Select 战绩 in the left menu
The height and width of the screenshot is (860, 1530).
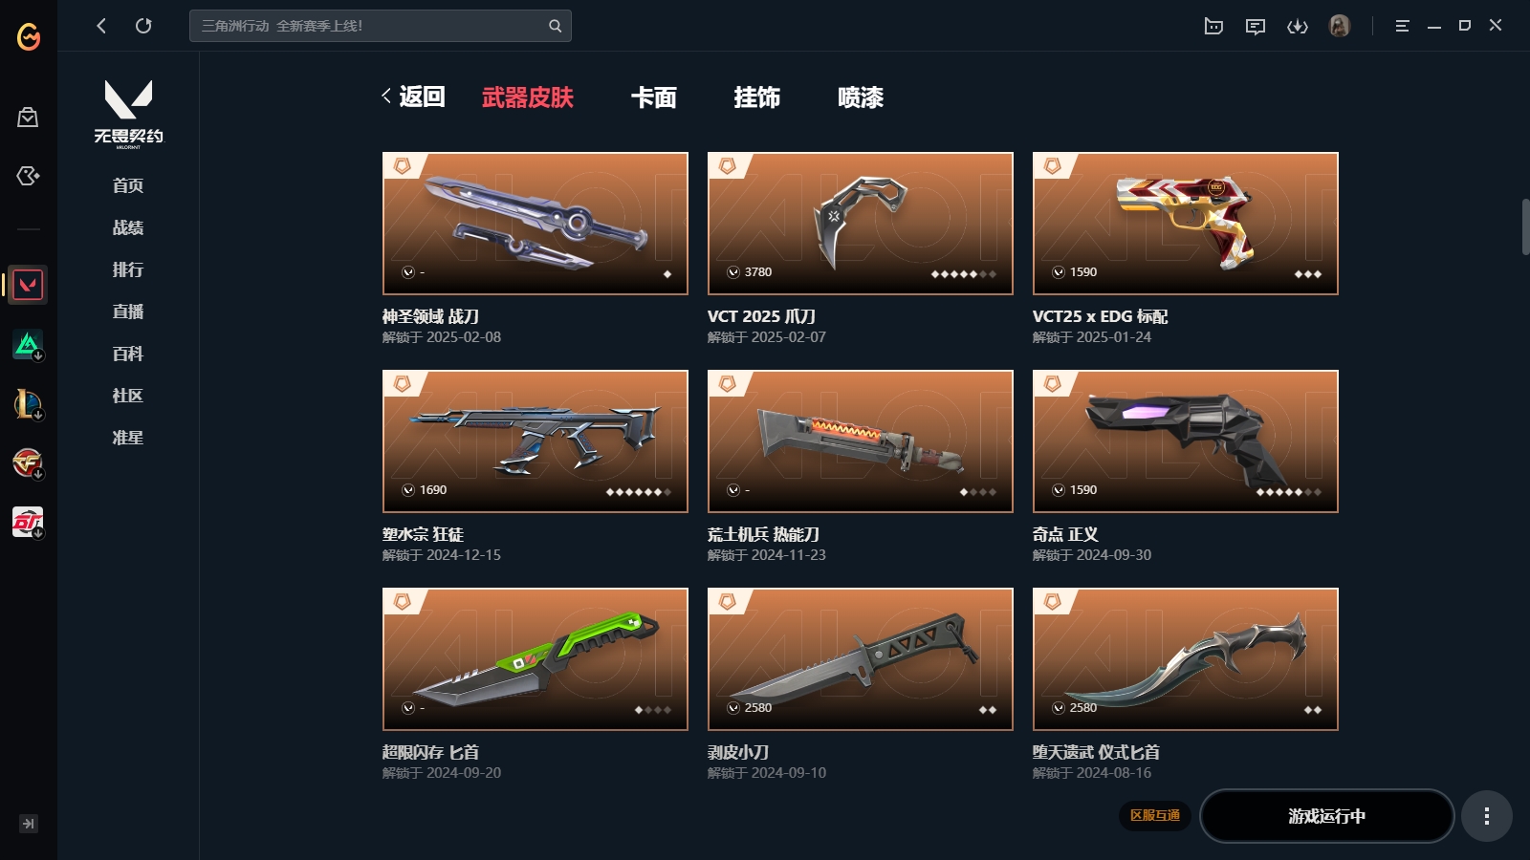[128, 227]
